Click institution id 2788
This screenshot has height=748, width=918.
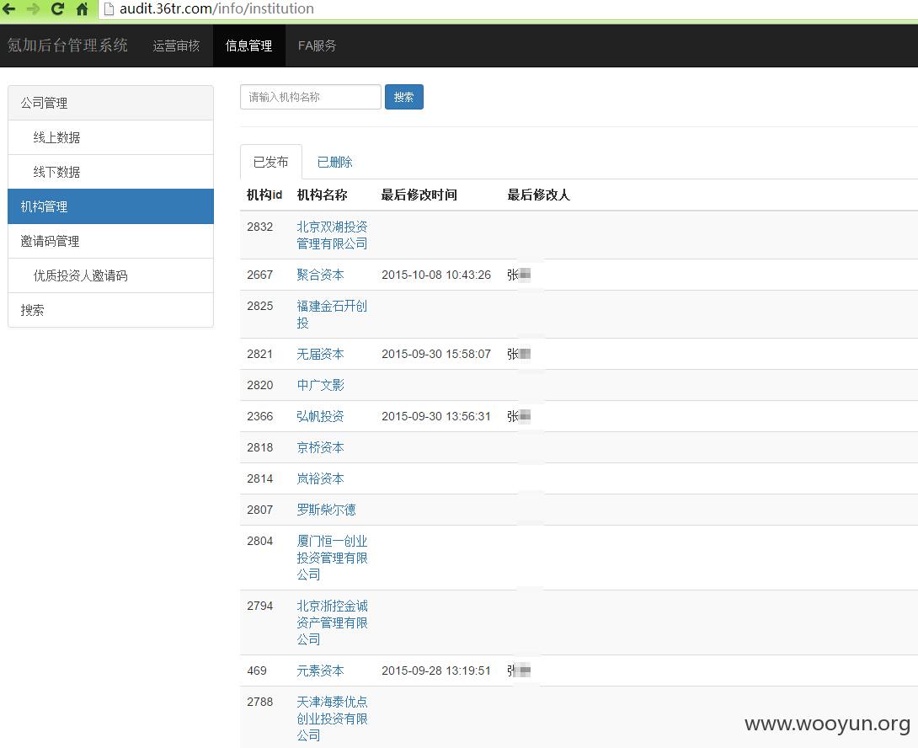(x=260, y=702)
